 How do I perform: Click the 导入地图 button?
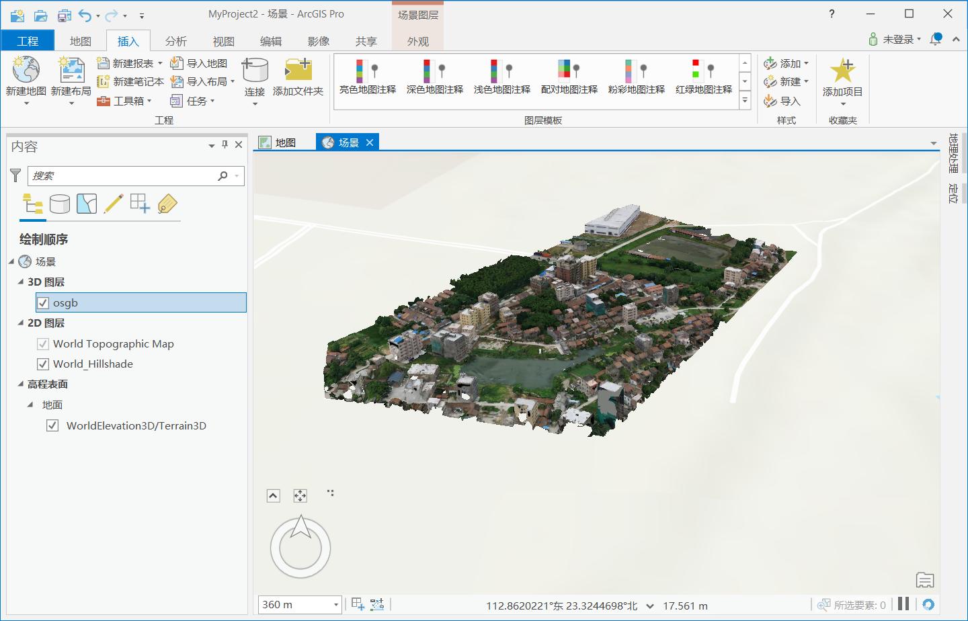point(199,63)
